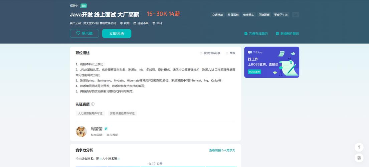Click the 下载App BOSS直聘 banner
The height and width of the screenshot is (167, 369).
[271, 62]
